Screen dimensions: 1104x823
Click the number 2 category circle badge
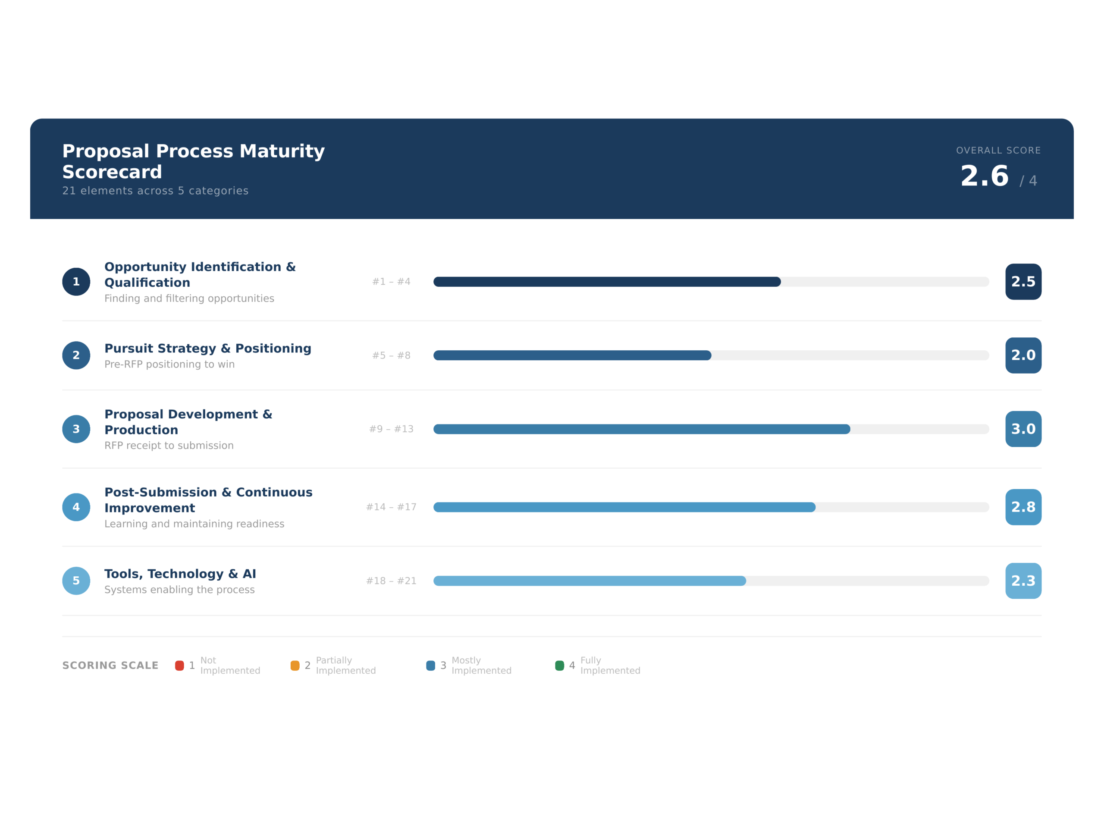(x=76, y=355)
